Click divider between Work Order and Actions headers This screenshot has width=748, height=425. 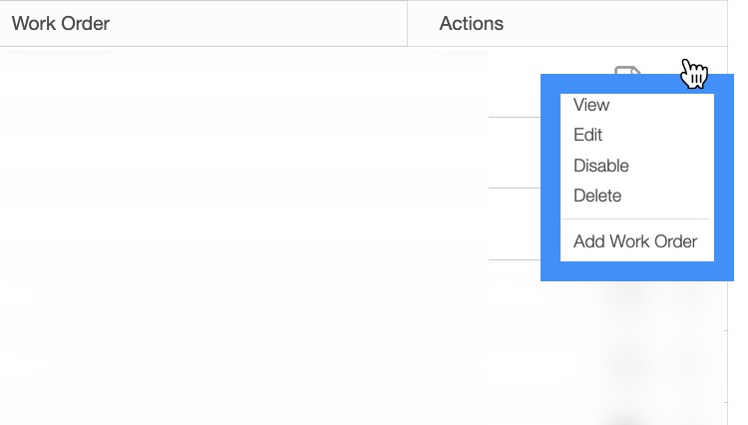click(408, 23)
